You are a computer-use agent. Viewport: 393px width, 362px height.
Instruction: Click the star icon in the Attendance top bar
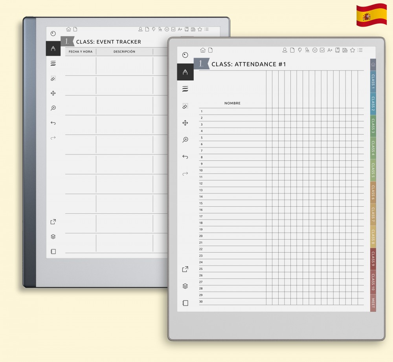(x=353, y=50)
